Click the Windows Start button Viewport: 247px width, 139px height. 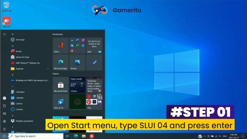(4, 136)
